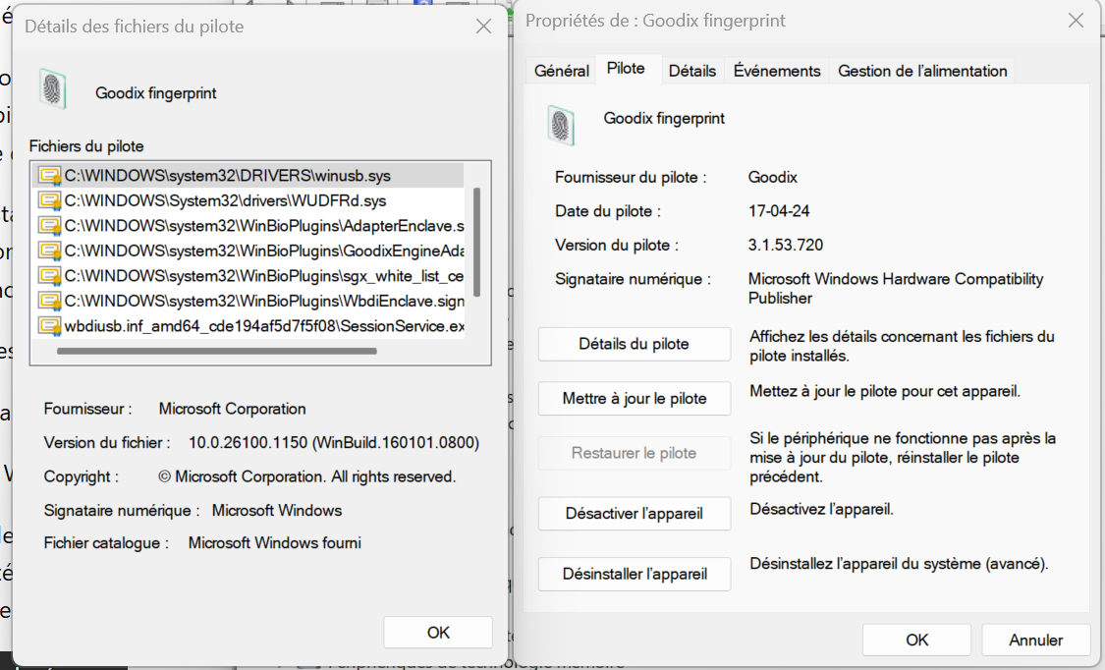Viewport: 1105px width, 670px height.
Task: Select the AdapterEnclave file in the list
Action: coord(249,225)
